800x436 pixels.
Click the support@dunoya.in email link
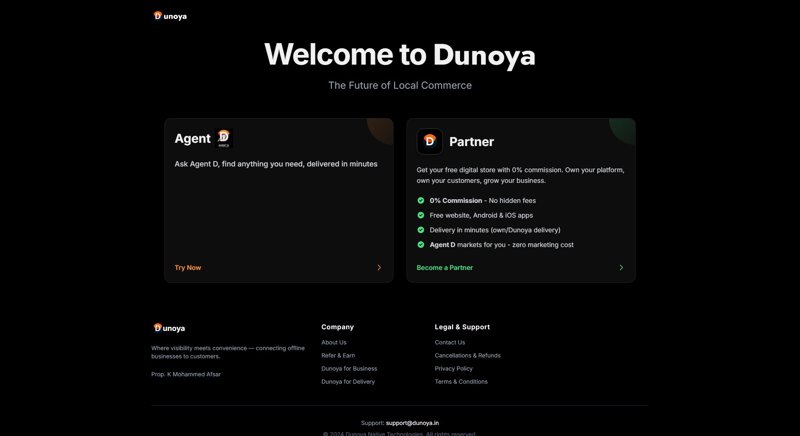(x=412, y=423)
